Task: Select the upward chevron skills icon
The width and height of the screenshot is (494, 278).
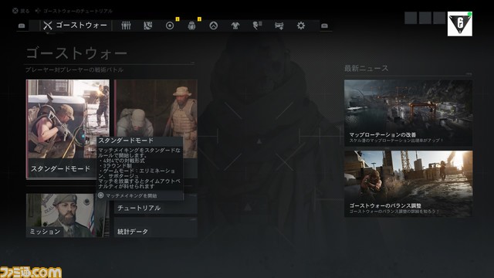Action: tap(214, 25)
